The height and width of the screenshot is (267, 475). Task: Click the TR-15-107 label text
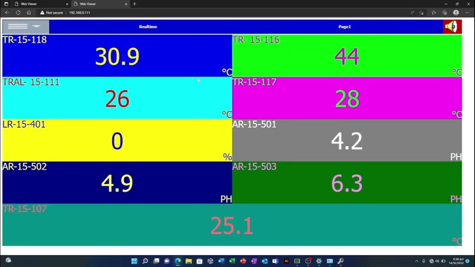24,209
